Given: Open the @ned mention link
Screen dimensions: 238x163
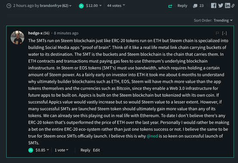Looking at the screenshot, I should coord(152,136).
